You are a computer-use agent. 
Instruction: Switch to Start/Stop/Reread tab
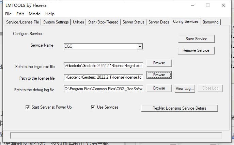[x=103, y=22]
